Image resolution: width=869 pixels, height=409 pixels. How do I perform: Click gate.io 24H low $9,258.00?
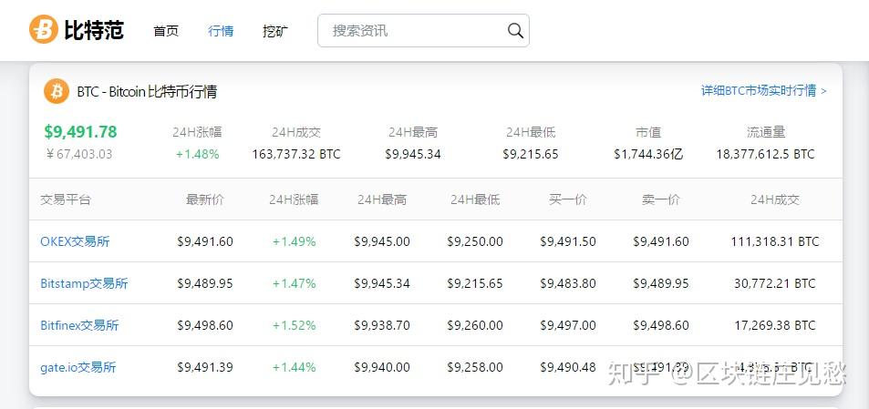[475, 367]
